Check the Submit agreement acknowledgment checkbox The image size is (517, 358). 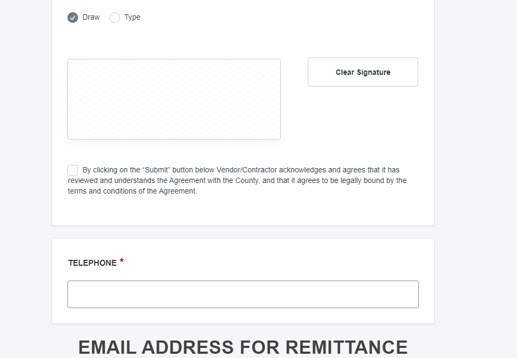[73, 170]
